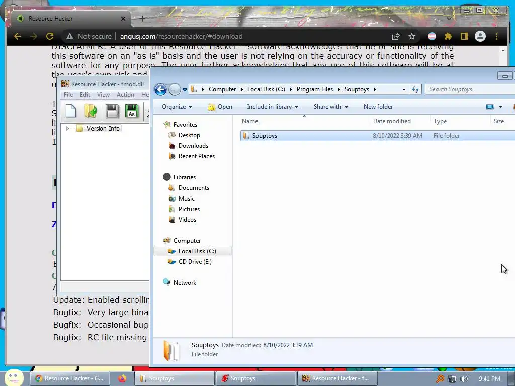Click the volume icon in the system tray
Viewport: 515px width, 386px height.
[464, 379]
